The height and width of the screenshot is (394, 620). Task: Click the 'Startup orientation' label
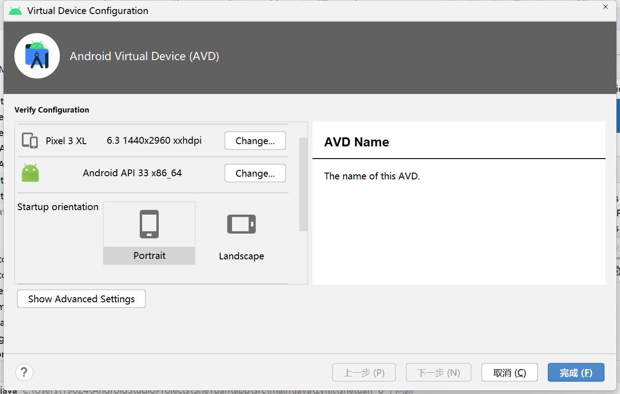58,207
